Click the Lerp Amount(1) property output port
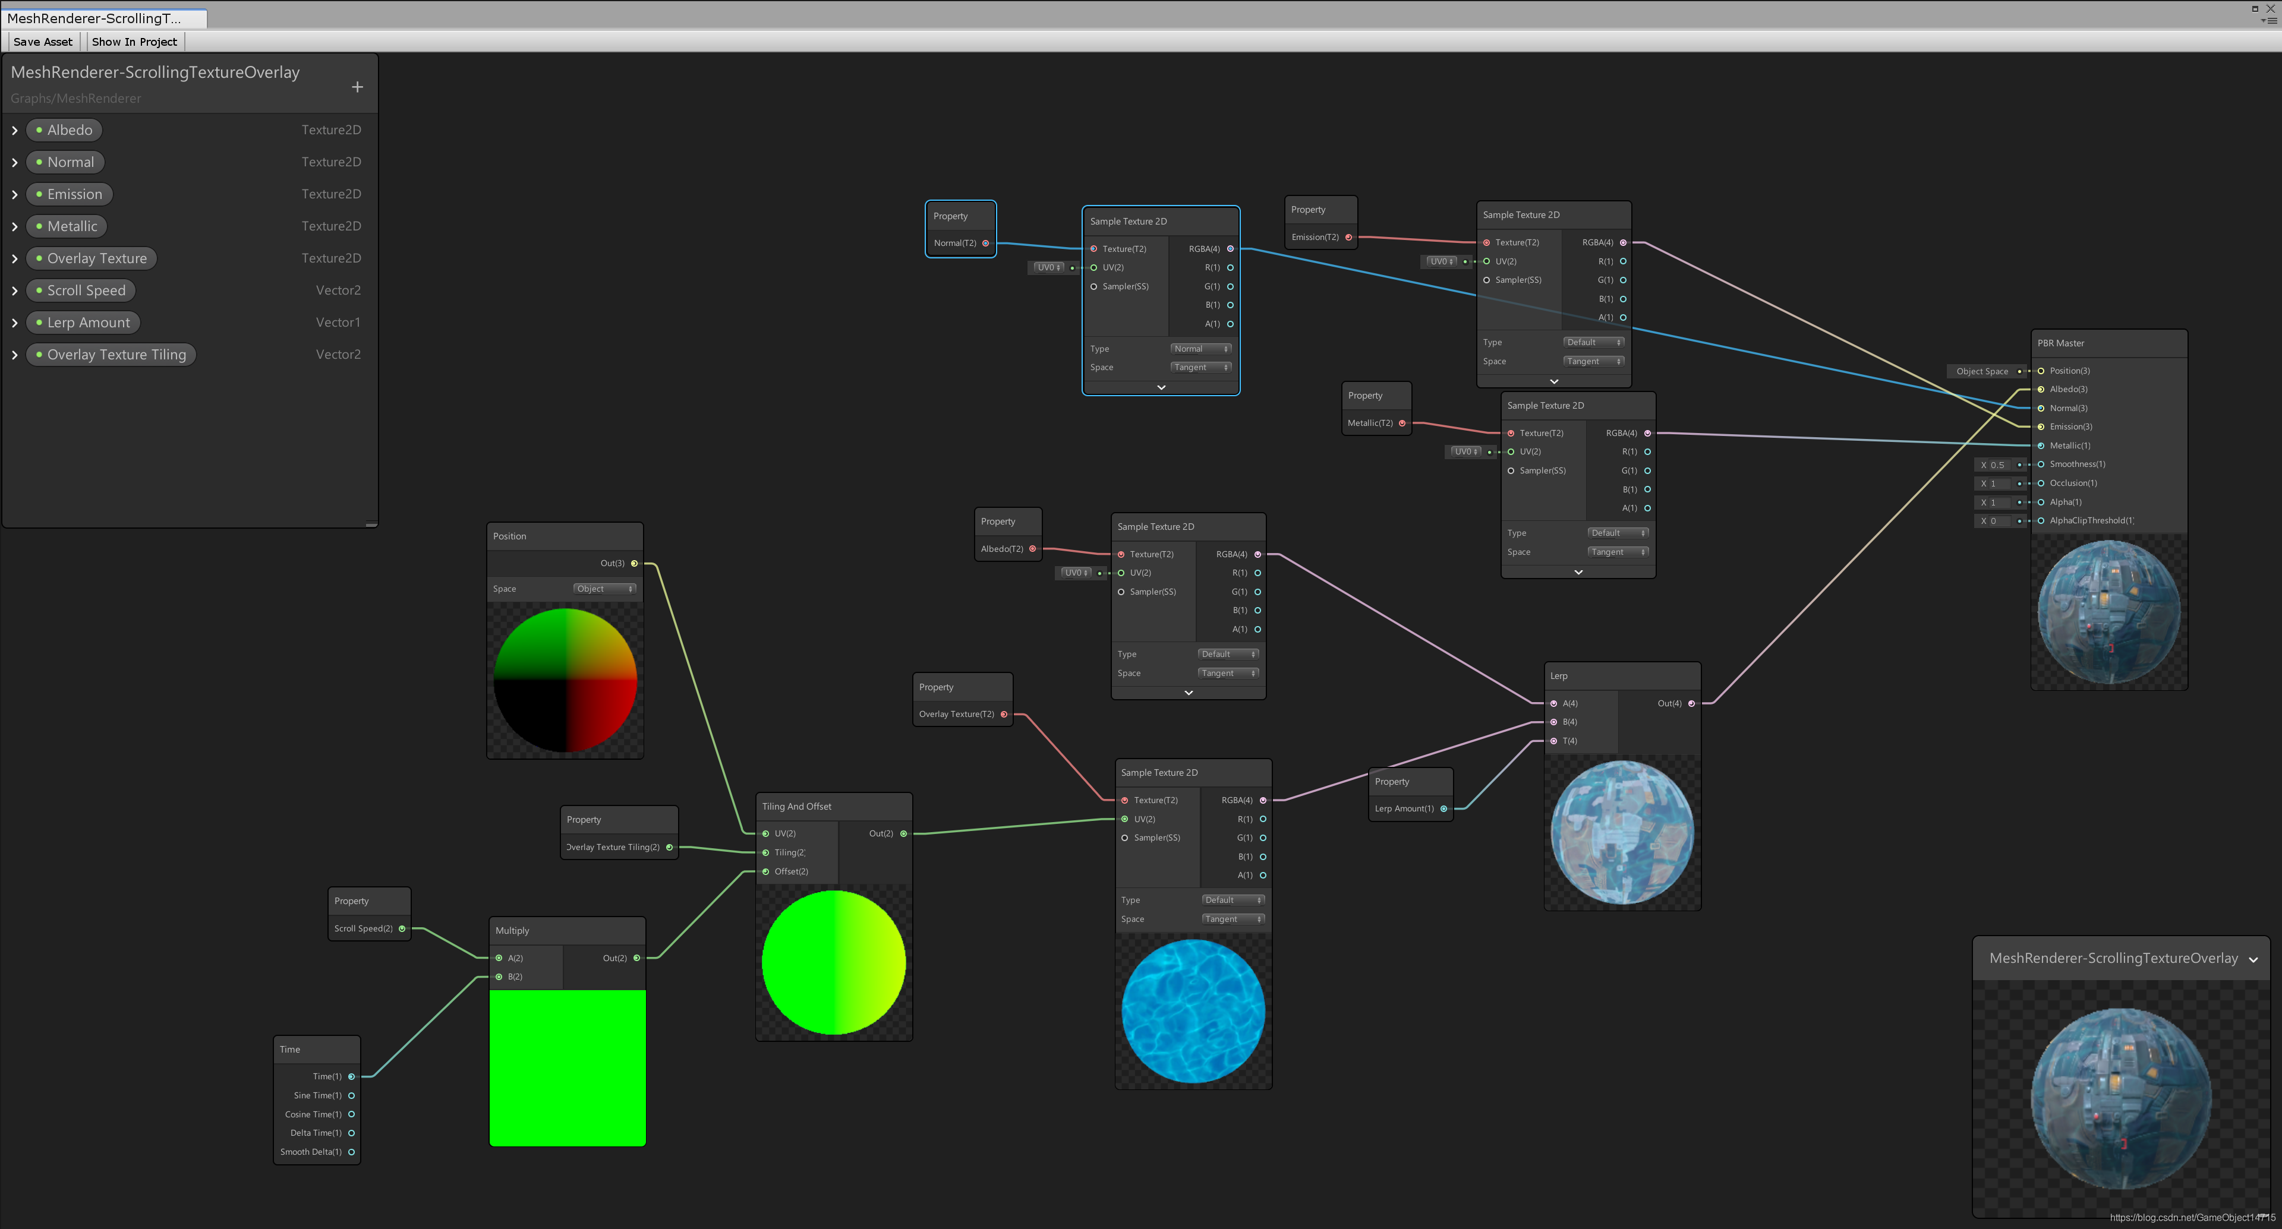2282x1229 pixels. pos(1443,808)
